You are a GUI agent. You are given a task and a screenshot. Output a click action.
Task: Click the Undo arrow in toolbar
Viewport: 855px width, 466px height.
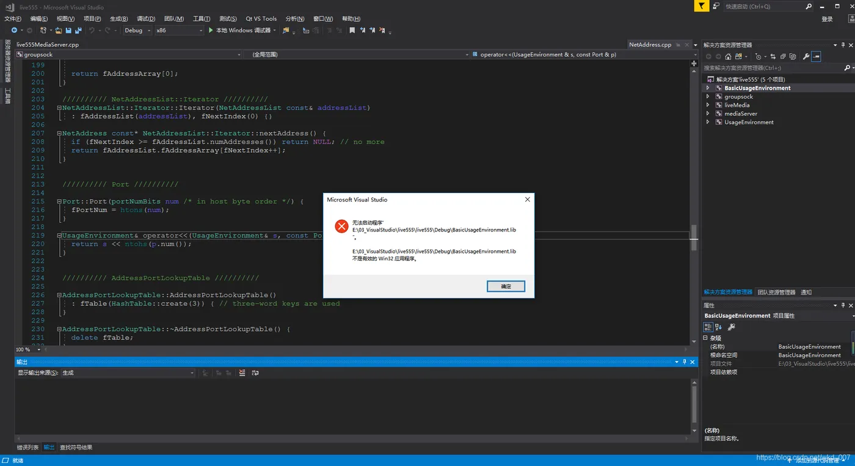92,31
